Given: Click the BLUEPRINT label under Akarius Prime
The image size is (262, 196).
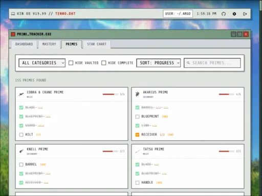Looking at the screenshot, I should (x=150, y=116).
